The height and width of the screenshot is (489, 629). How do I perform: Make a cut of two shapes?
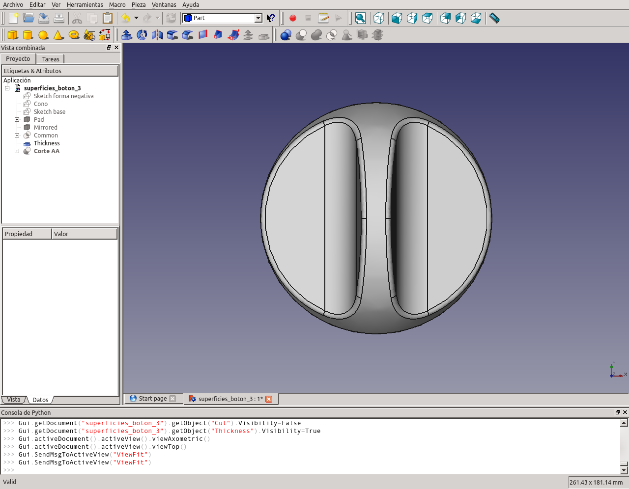(301, 35)
